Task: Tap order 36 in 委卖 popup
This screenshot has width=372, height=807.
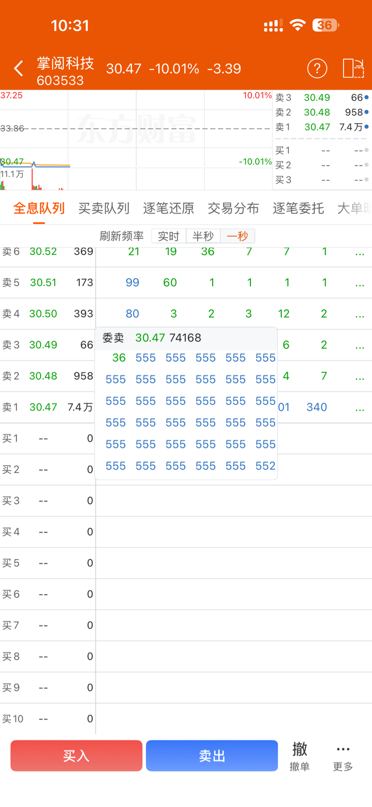Action: 119,358
